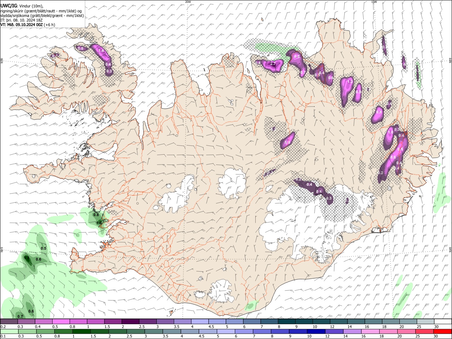Click the 'rigning/skúrir (grænt/blátt/rautt' legend description line
Viewport: 452px width, 339px height.
coord(41,11)
